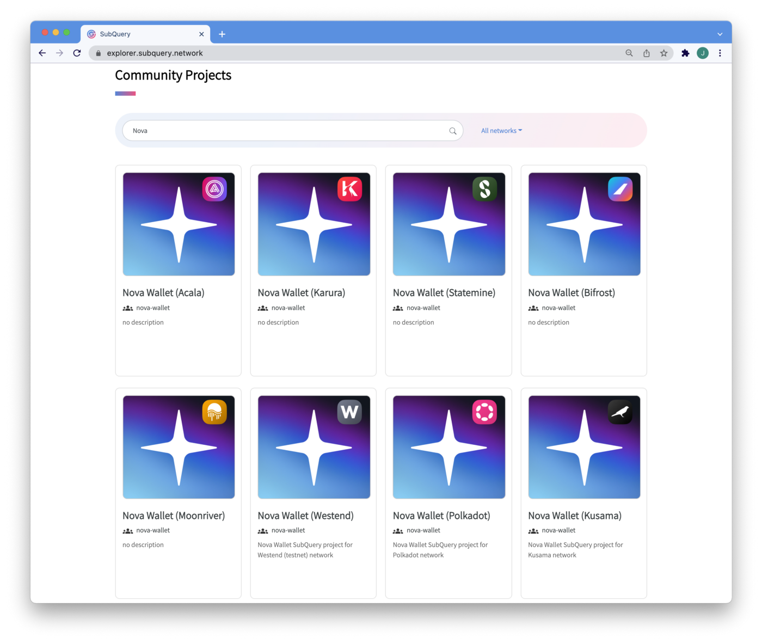Click the Westend W badge icon
762x643 pixels.
pos(349,412)
